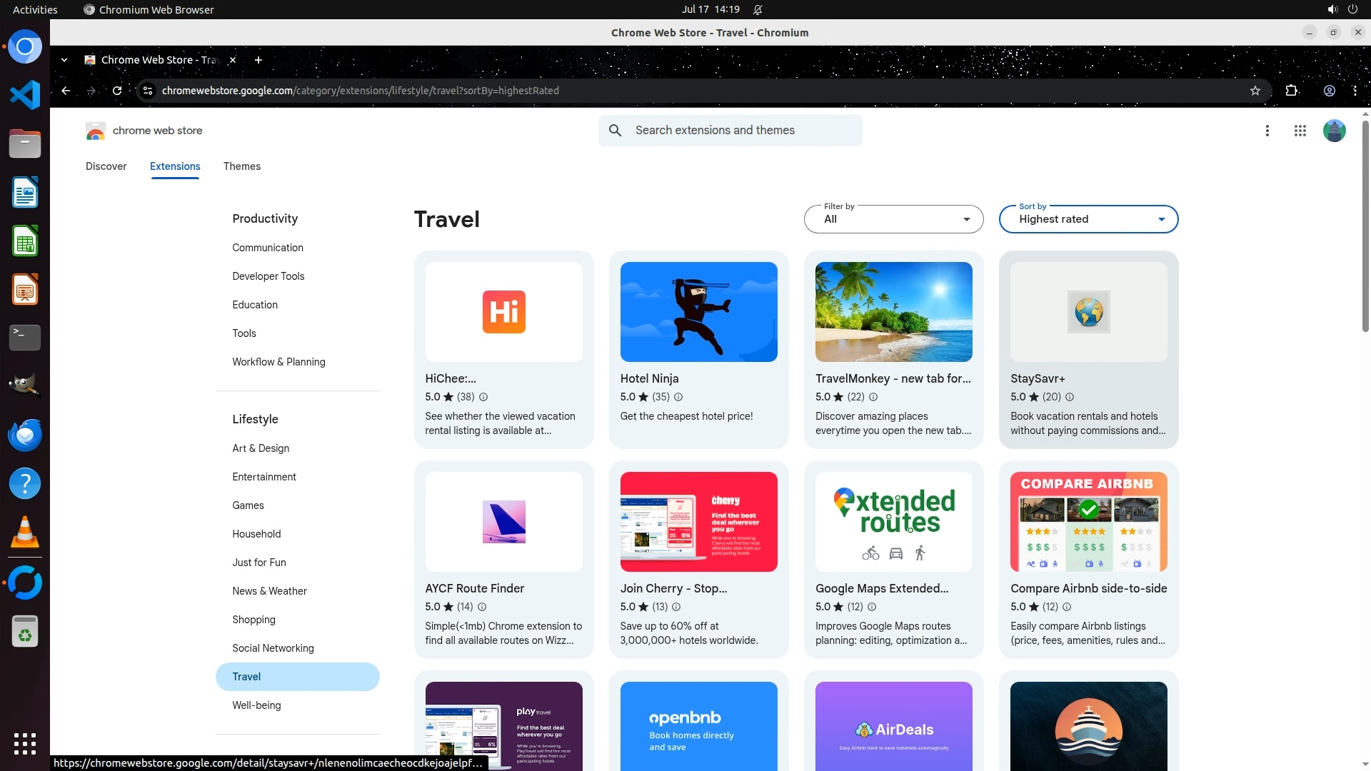Open the Well-being category link
This screenshot has width=1371, height=771.
[x=256, y=705]
